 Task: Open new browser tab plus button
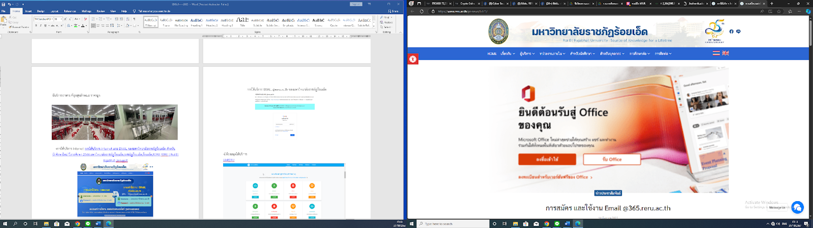pyautogui.click(x=772, y=4)
